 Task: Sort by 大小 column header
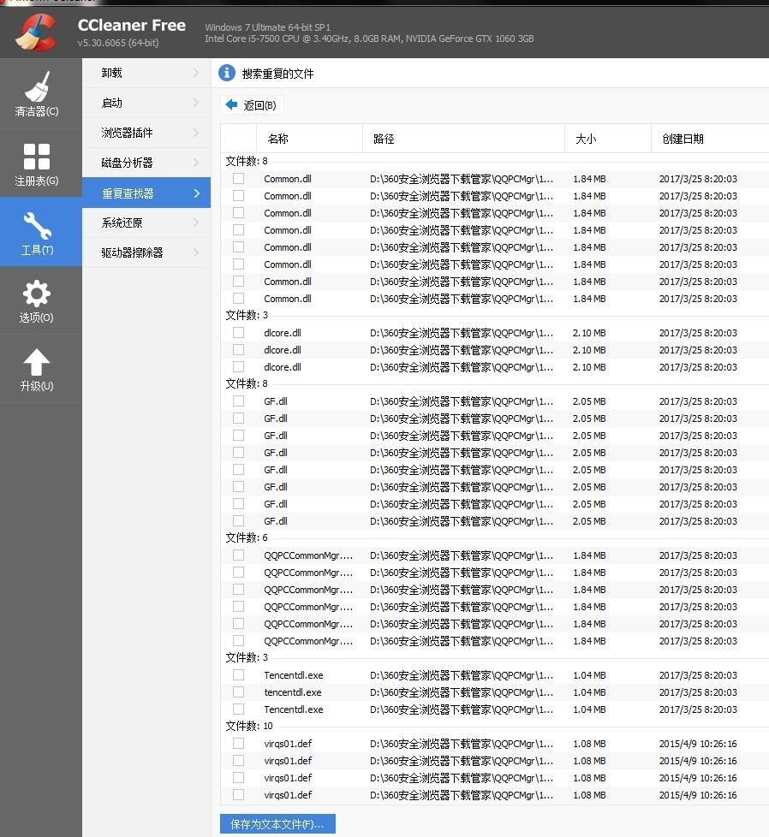click(608, 139)
